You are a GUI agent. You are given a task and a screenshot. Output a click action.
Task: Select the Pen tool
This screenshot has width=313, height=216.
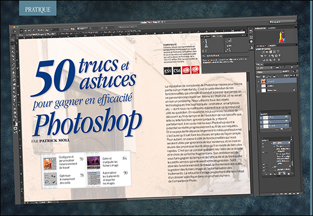tap(14, 96)
